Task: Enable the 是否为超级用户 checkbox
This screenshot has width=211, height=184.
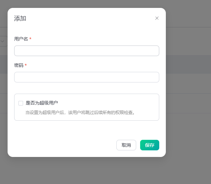Action: tap(21, 103)
